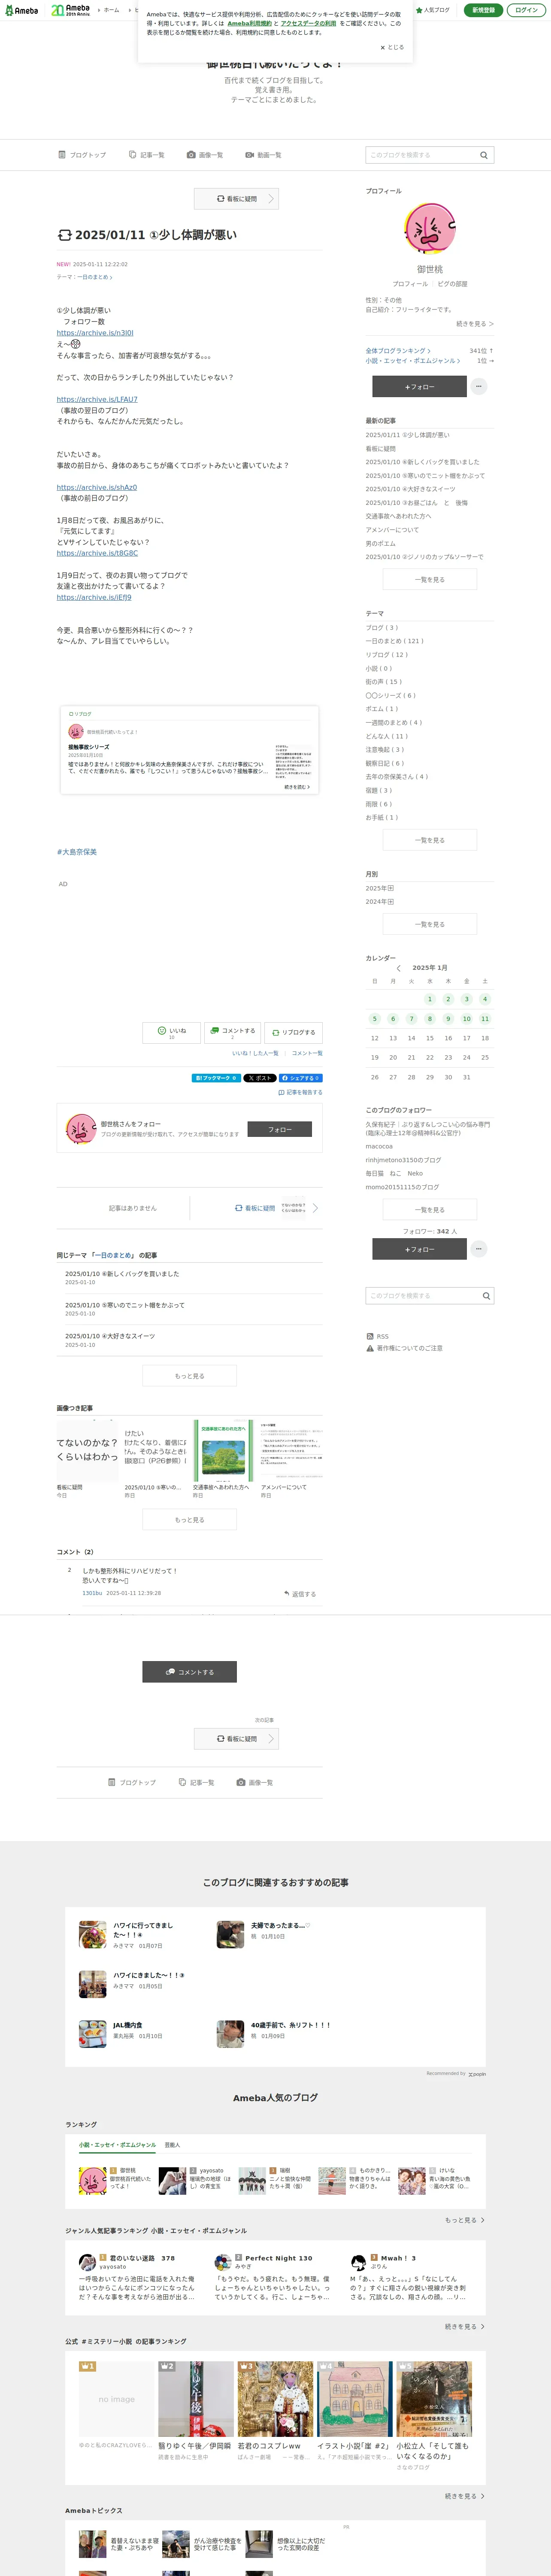This screenshot has height=2576, width=551.
Task: Close the cookie notice with とじる
Action: tap(392, 47)
